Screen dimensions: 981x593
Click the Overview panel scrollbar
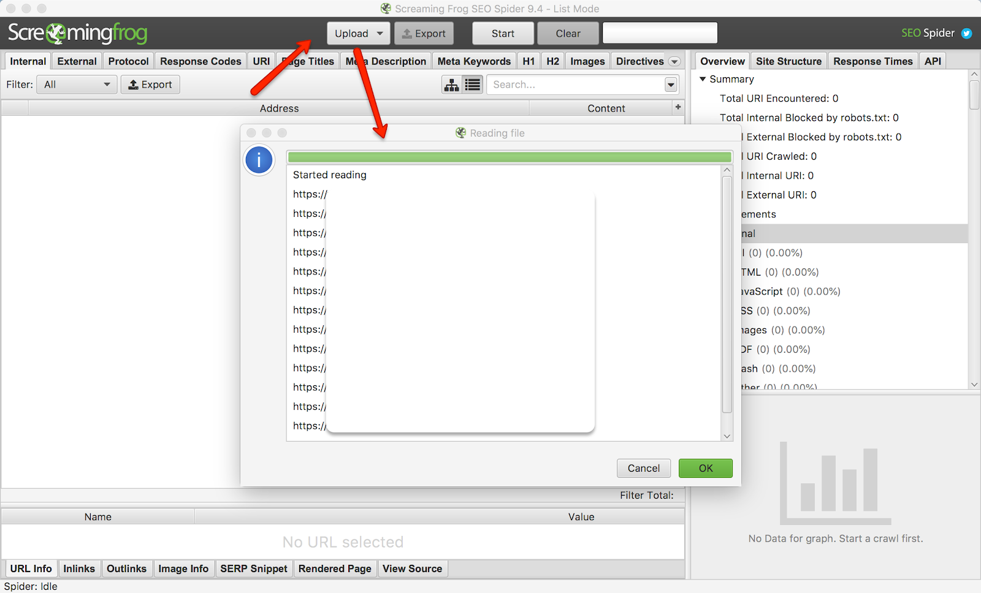point(974,95)
